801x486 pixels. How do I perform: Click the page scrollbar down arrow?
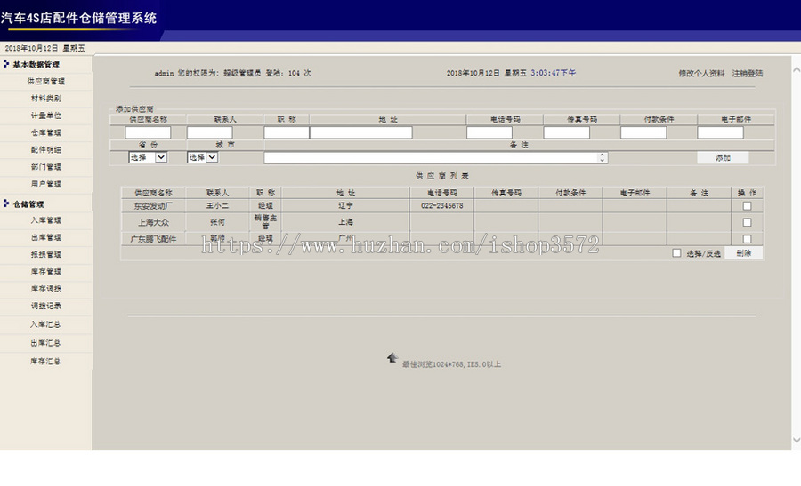796,440
